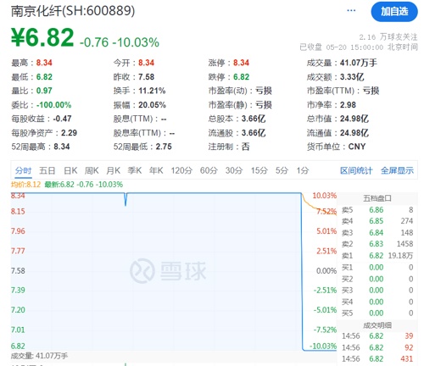Switch to the 五日 chart tab
This screenshot has height=366, width=424.
point(47,170)
